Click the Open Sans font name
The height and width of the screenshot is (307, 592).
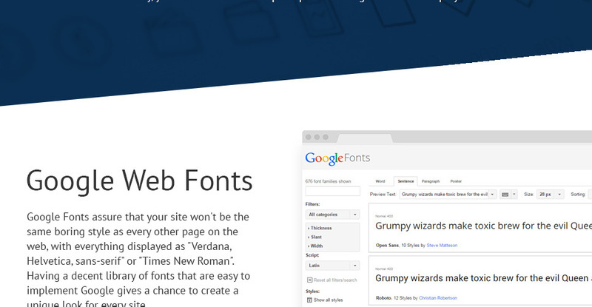[x=387, y=246]
